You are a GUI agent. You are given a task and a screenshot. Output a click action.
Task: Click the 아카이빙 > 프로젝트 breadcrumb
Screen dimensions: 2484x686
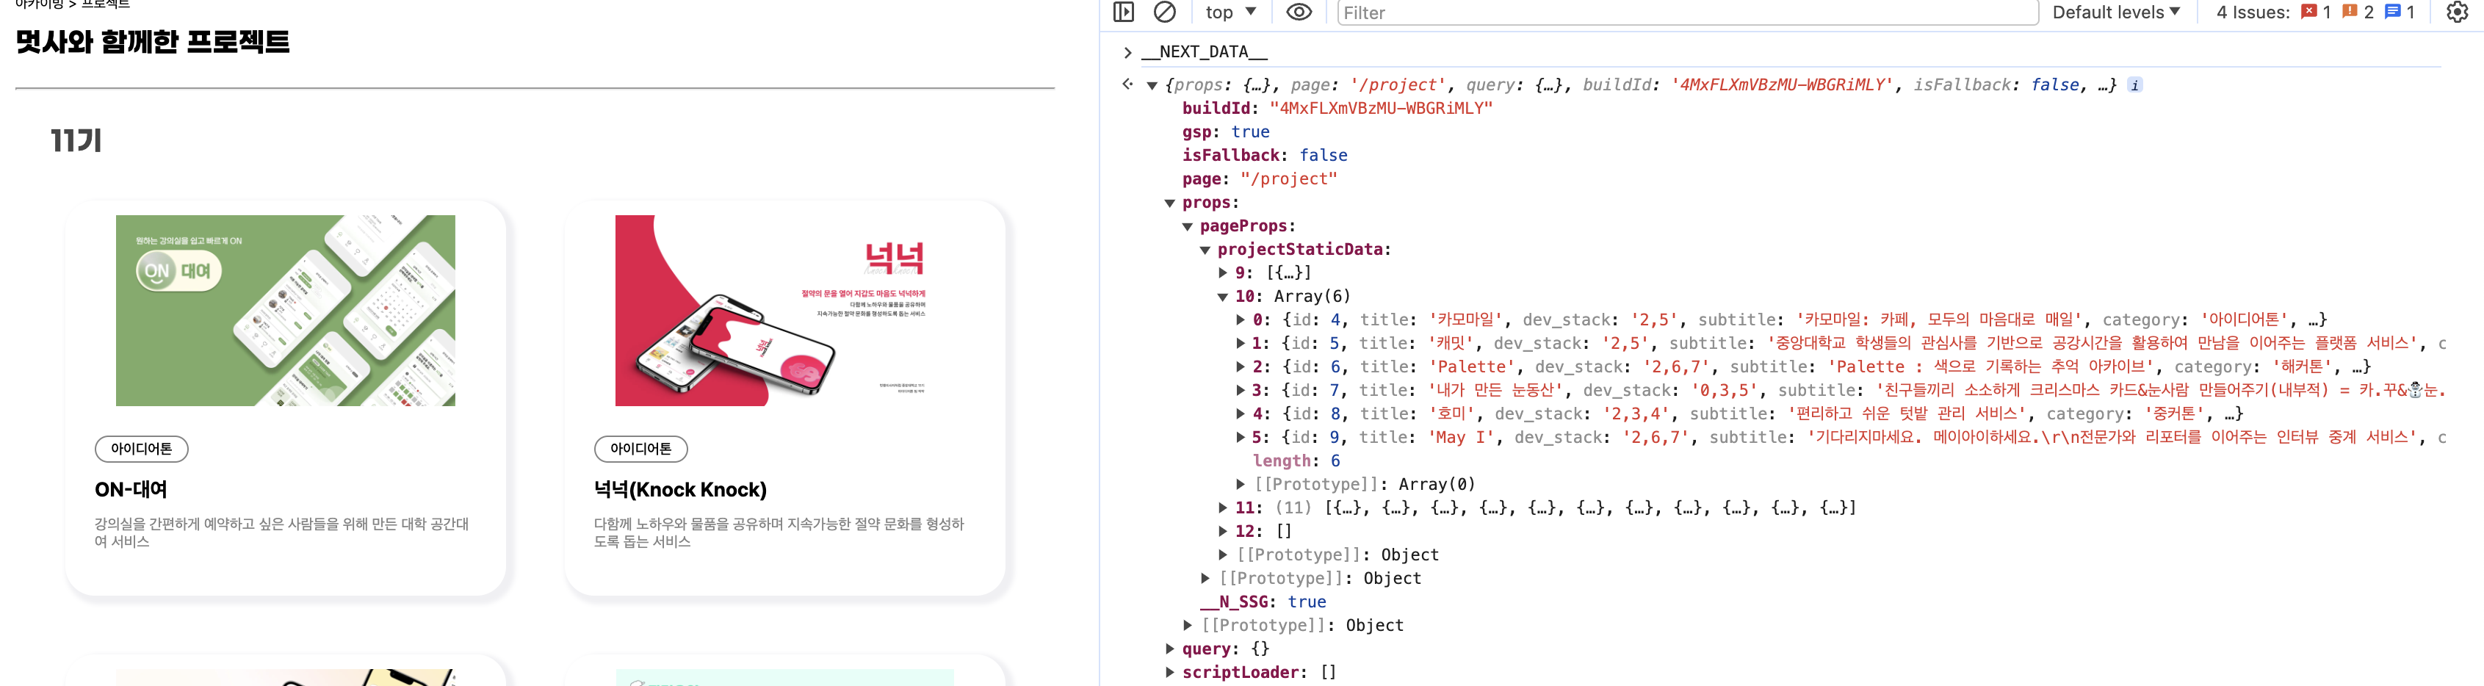[x=72, y=5]
